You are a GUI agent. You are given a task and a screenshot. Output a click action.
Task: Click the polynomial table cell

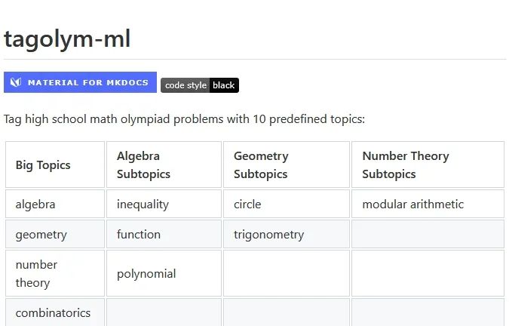coord(164,273)
